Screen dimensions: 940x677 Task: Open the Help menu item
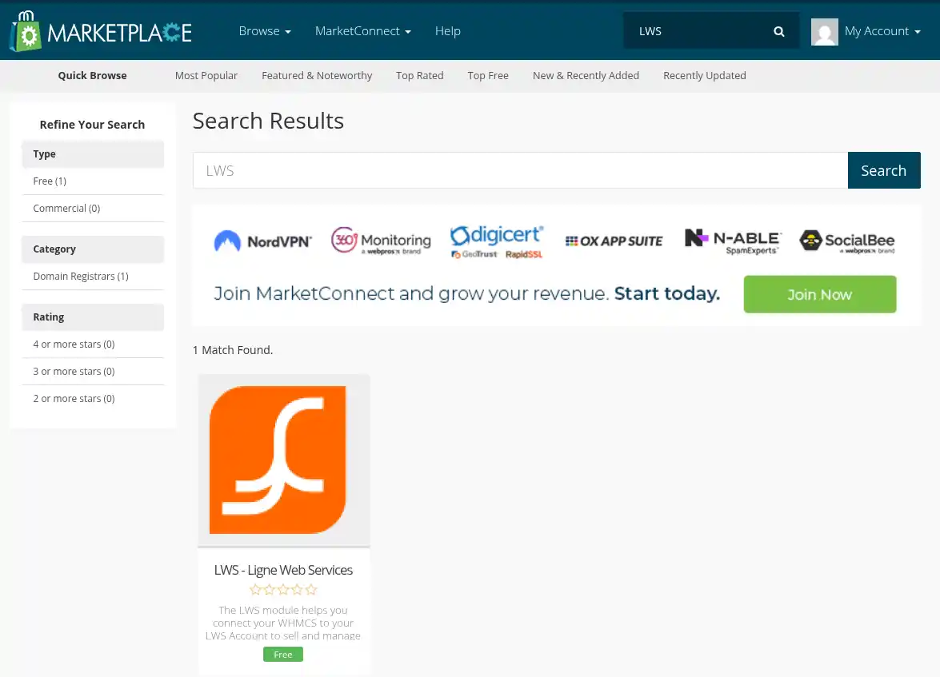pos(448,31)
